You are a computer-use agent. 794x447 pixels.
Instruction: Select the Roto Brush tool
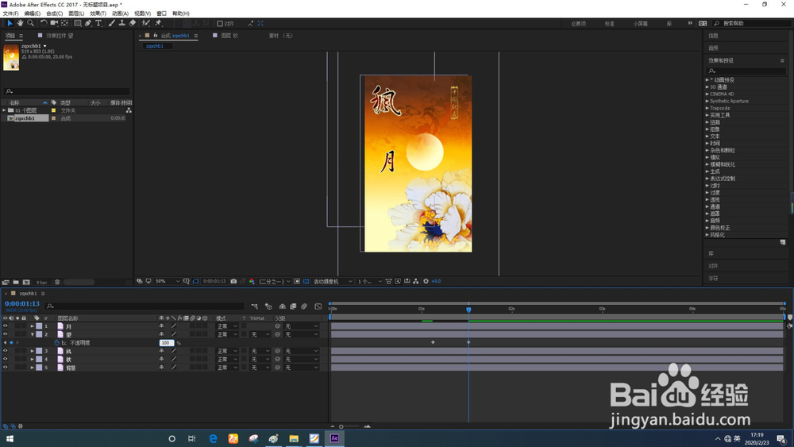pos(146,23)
